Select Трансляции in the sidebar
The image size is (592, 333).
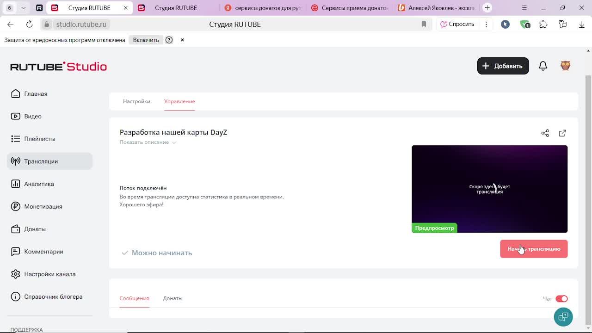click(49, 161)
